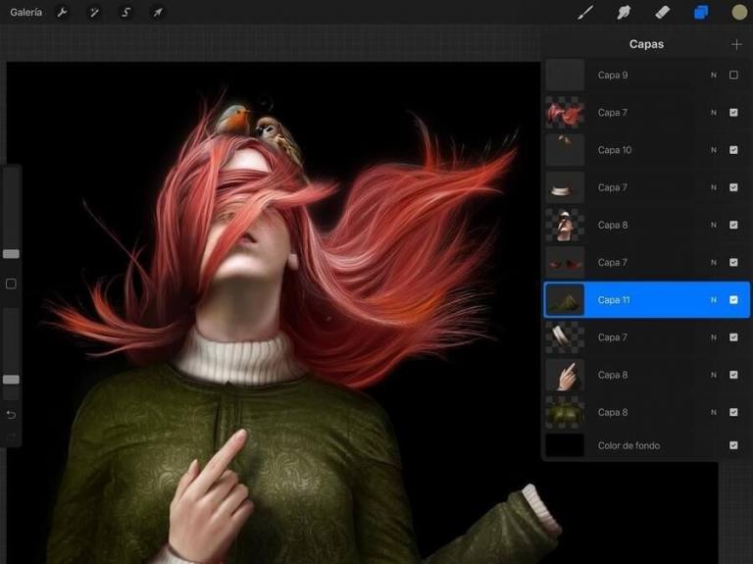
Task: Select the layer named Capa 10
Action: pyautogui.click(x=615, y=150)
